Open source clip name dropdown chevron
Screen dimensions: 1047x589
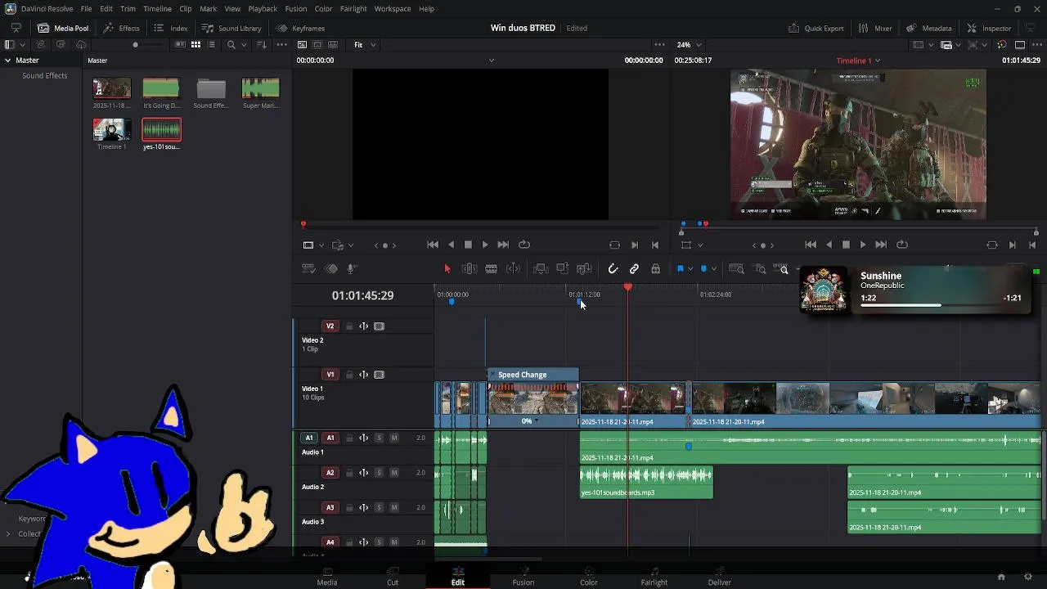pos(491,61)
